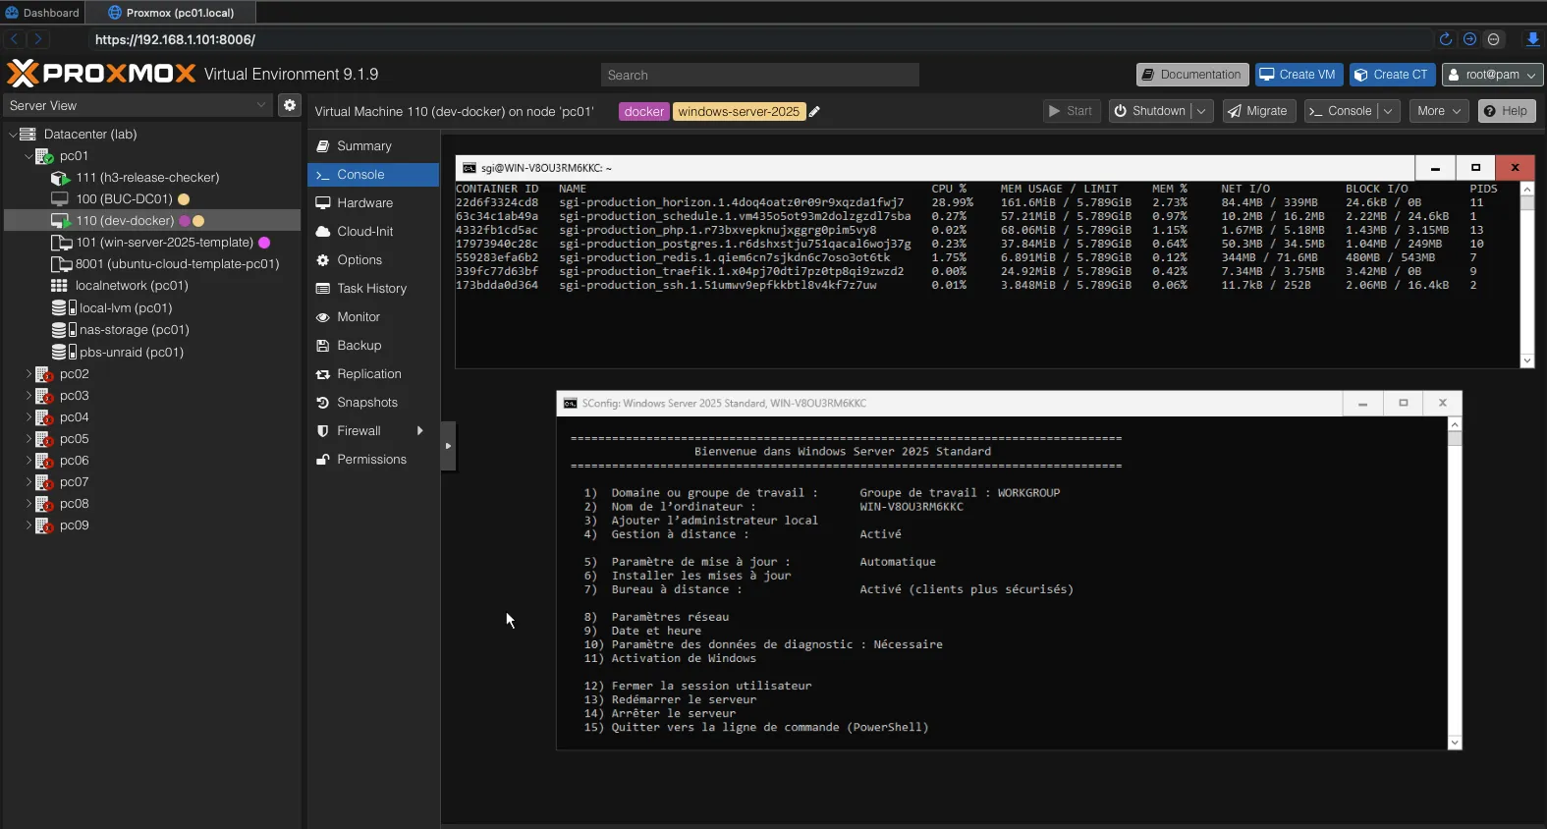
Task: Open Shutdown options dropdown arrow
Action: tap(1201, 111)
